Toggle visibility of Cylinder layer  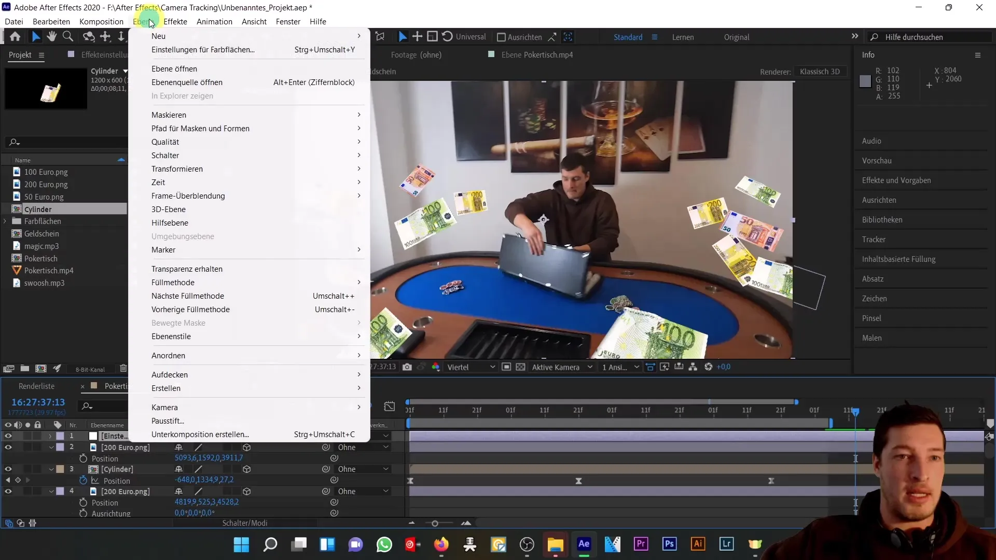(x=8, y=469)
